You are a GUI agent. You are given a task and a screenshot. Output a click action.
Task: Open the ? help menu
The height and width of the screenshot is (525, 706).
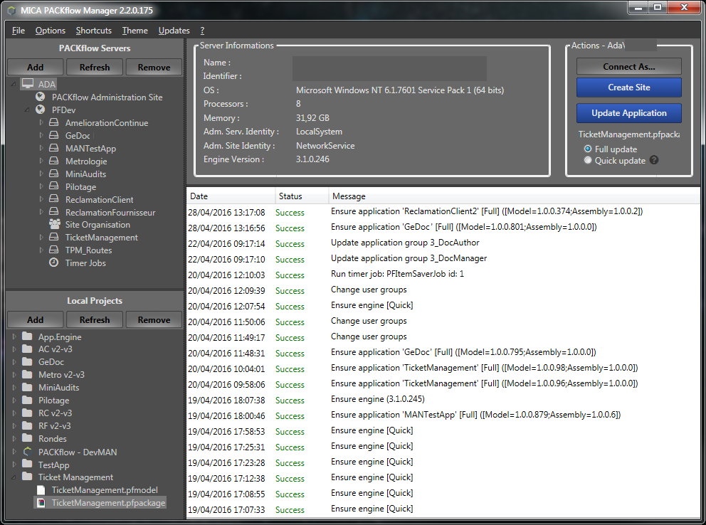click(x=202, y=31)
